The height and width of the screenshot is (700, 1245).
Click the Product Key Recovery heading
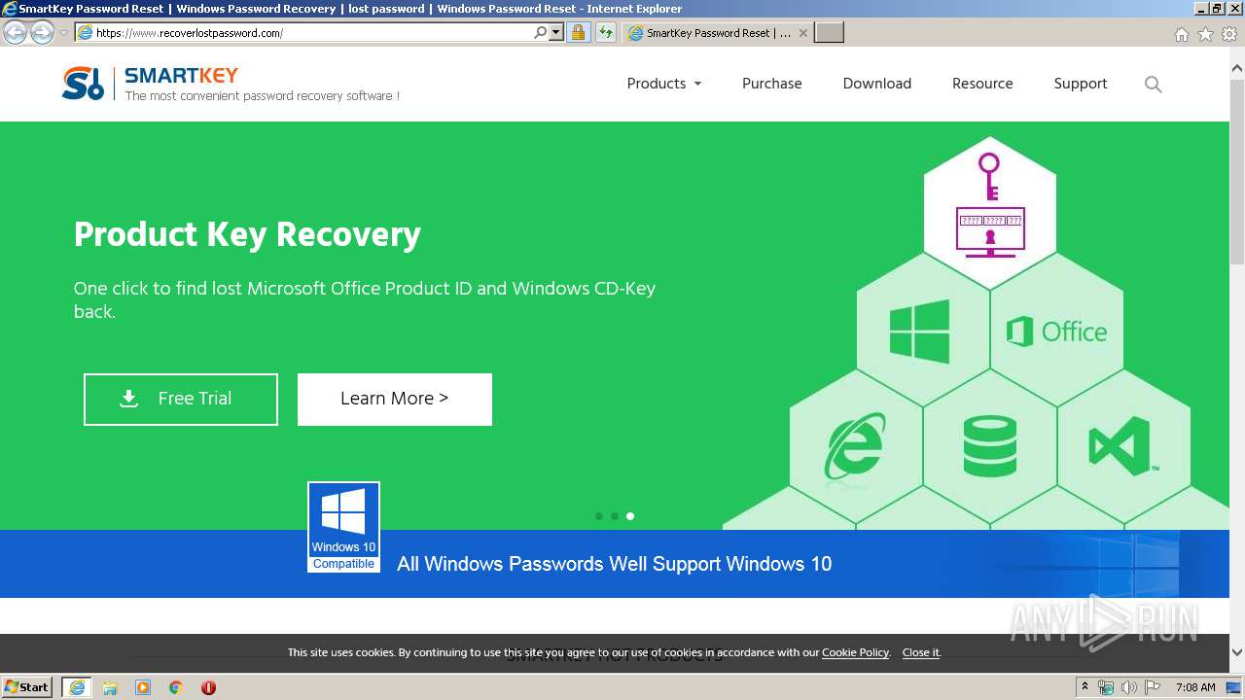pyautogui.click(x=247, y=235)
